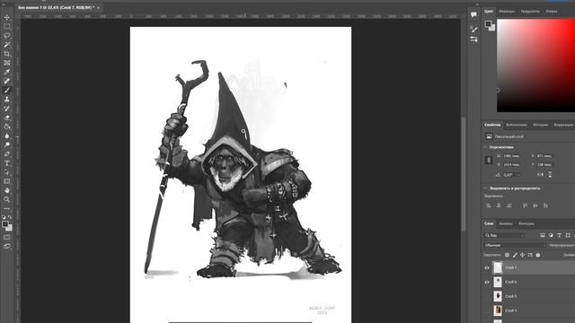Switch to the Контуры tab
Screen dimensions: 575x323
[526, 223]
